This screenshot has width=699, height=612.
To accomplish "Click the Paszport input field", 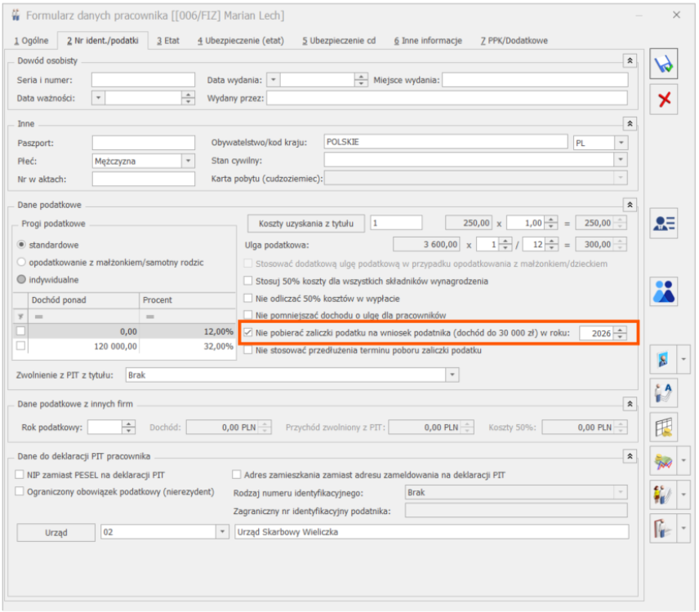I will (x=144, y=143).
